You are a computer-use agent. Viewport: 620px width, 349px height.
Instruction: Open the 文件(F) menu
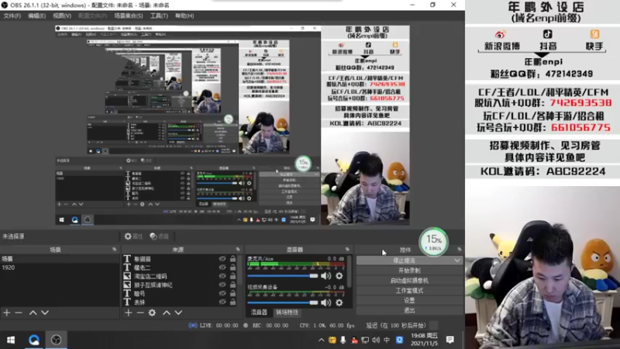(12, 16)
